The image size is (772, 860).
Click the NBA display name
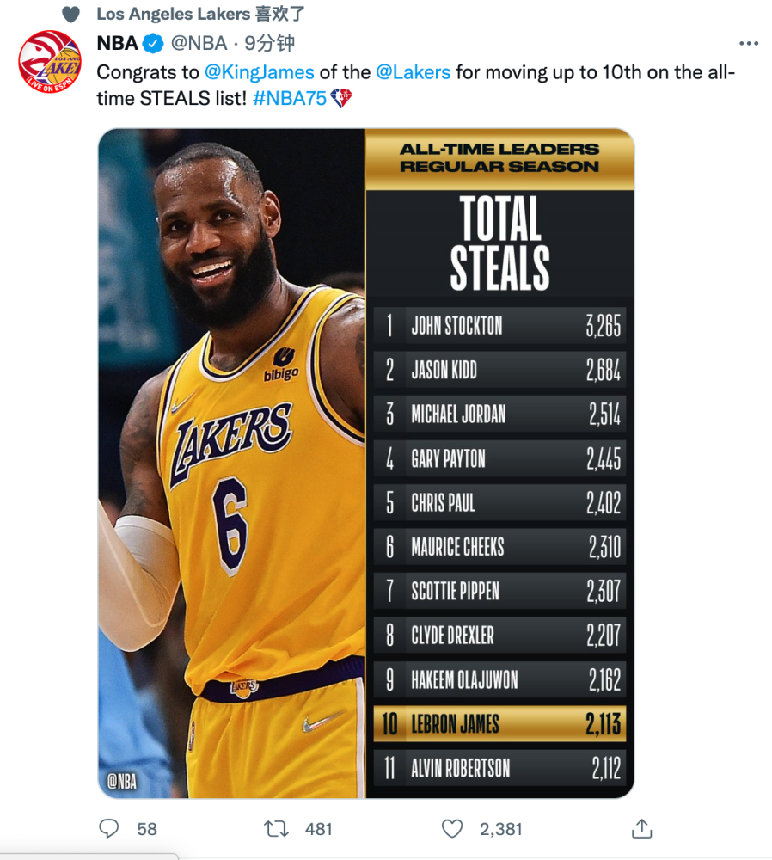coord(117,43)
